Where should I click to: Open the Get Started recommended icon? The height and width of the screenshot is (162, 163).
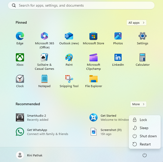click(94, 117)
